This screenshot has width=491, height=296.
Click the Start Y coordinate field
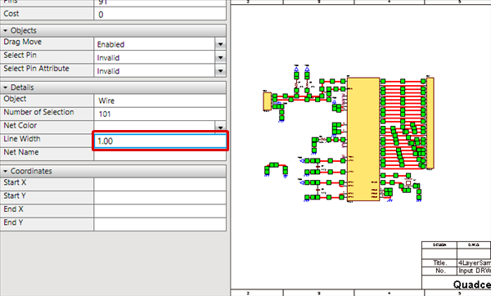[x=160, y=198]
